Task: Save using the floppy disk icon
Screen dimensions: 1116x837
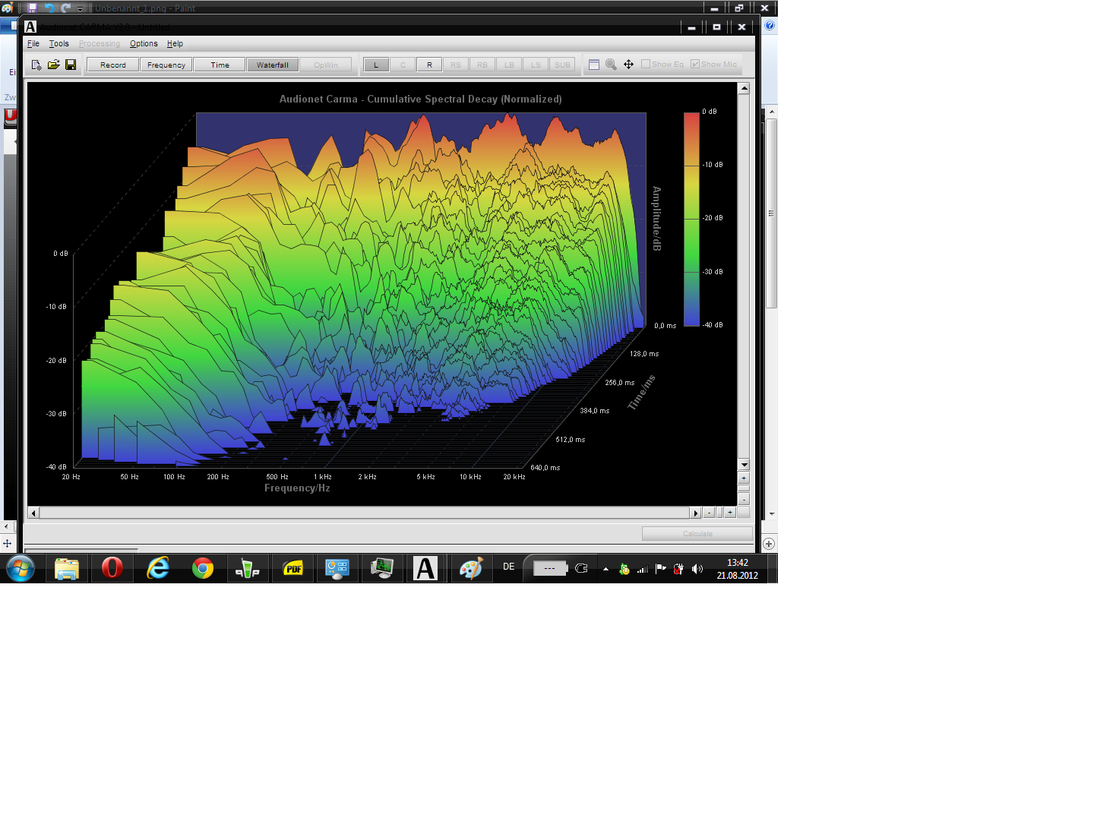Action: 71,65
